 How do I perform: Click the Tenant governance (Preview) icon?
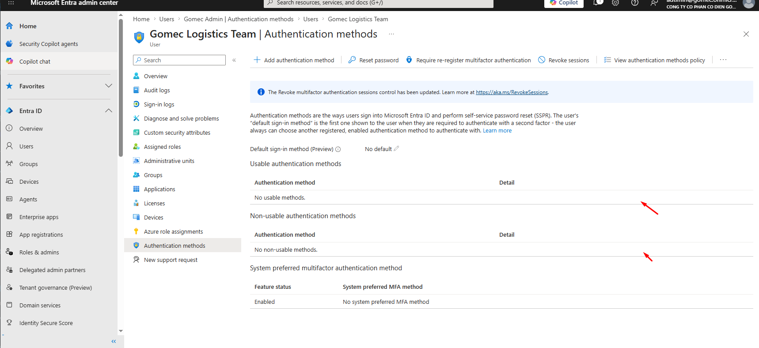coord(9,287)
